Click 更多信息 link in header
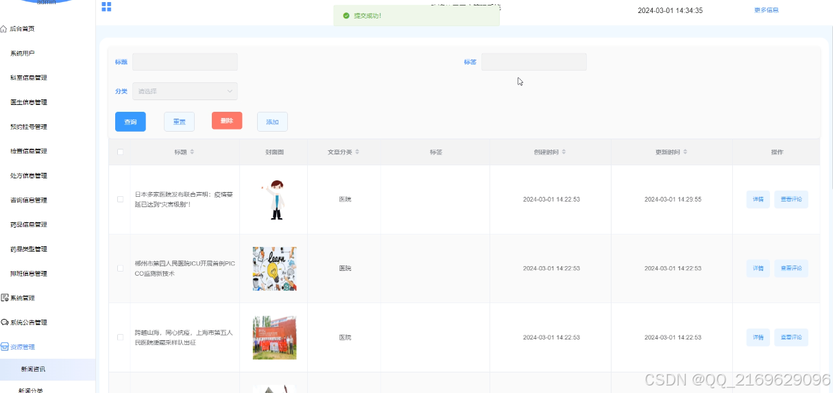 tap(766, 10)
